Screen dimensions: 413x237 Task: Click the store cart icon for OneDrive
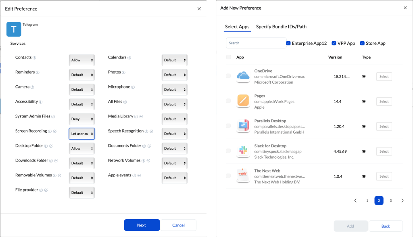363,77
